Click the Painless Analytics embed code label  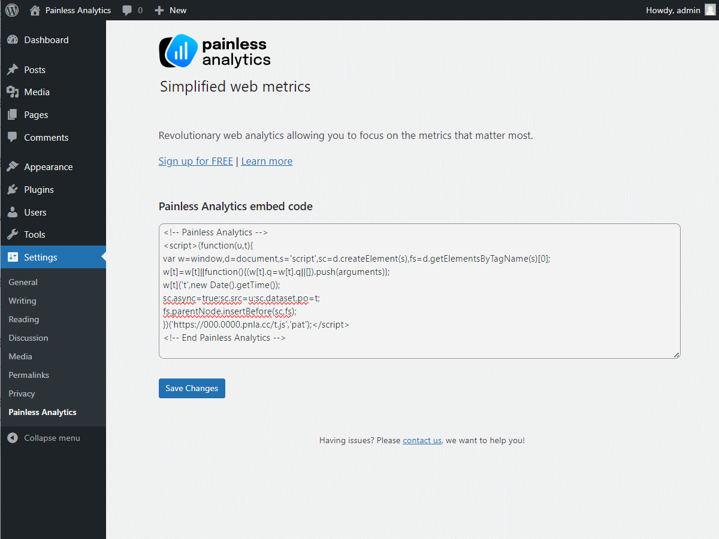pos(235,207)
